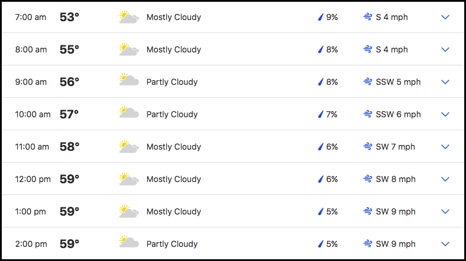Click the Partly Cloudy text at 10:00 am

coord(172,114)
